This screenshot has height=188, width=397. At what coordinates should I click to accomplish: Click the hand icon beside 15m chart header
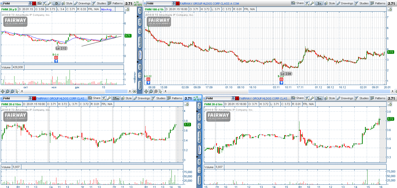[186, 104]
